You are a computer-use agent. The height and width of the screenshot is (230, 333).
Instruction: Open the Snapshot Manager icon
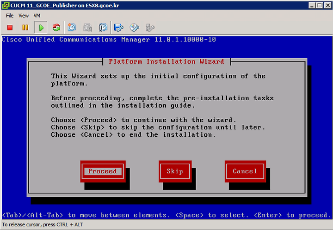pos(103,28)
